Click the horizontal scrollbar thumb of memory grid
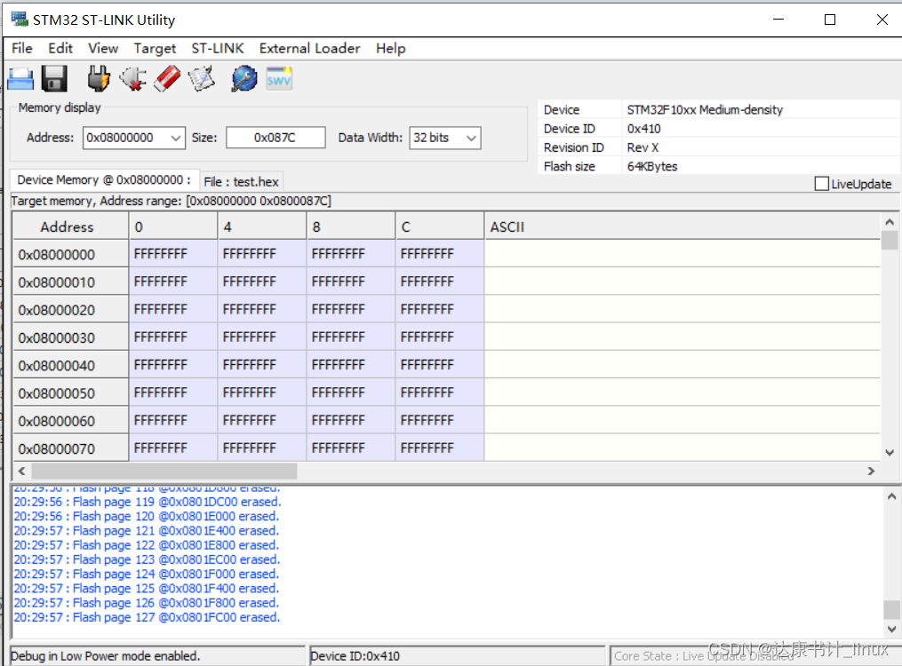This screenshot has height=666, width=902. coord(164,472)
